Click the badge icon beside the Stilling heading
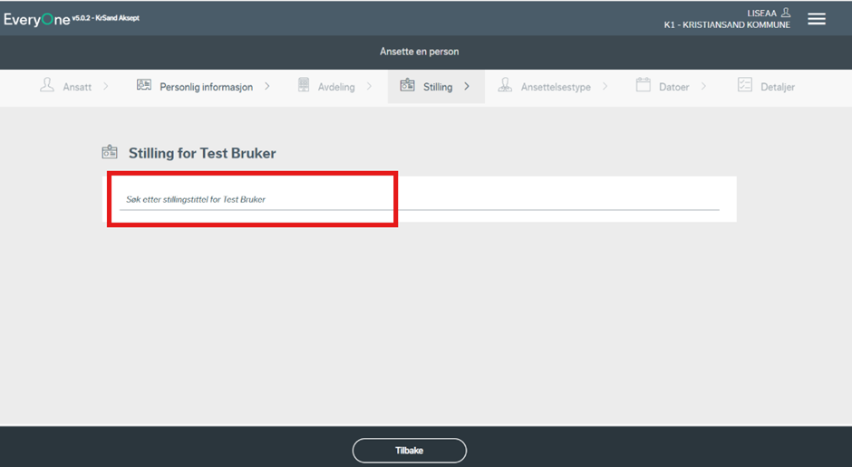This screenshot has width=852, height=467. tap(110, 153)
